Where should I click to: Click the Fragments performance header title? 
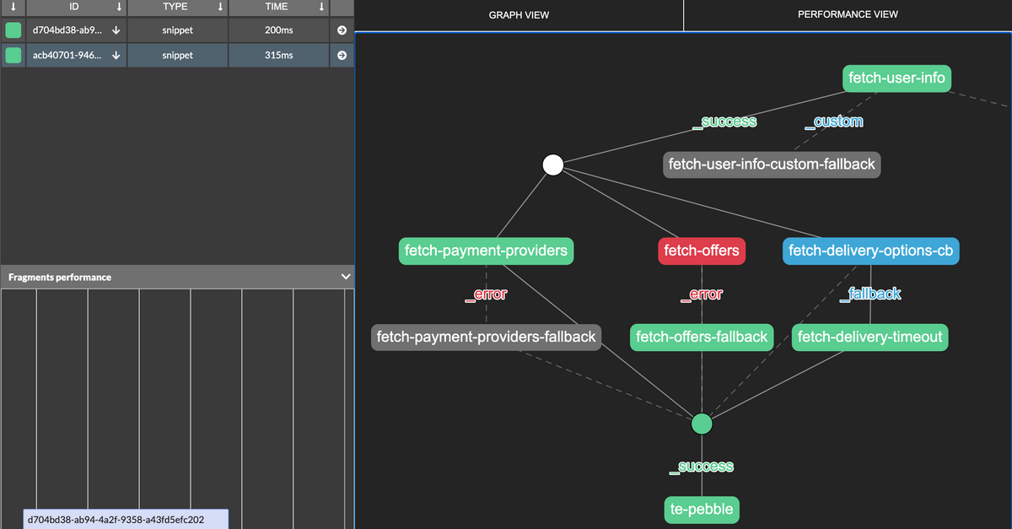click(60, 277)
